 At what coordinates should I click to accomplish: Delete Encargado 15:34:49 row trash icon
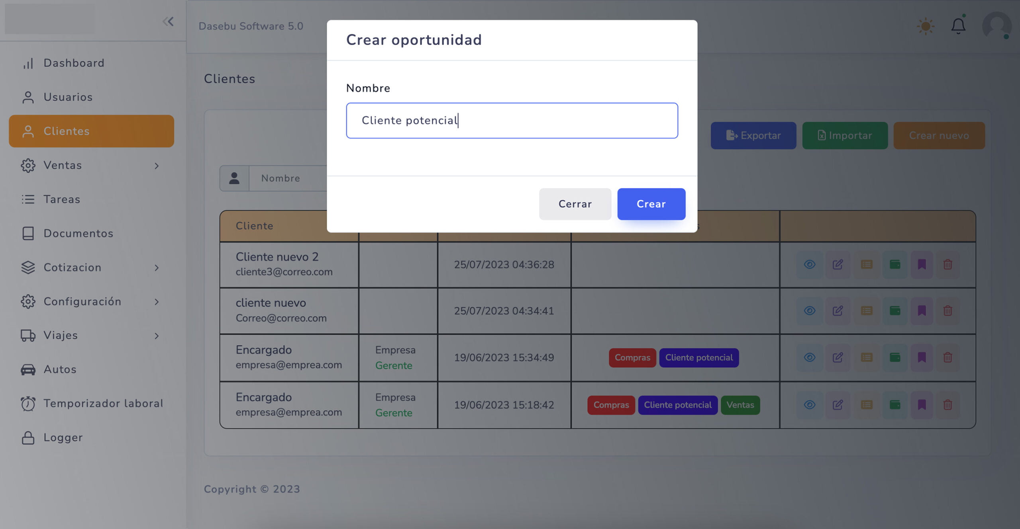[x=947, y=357]
